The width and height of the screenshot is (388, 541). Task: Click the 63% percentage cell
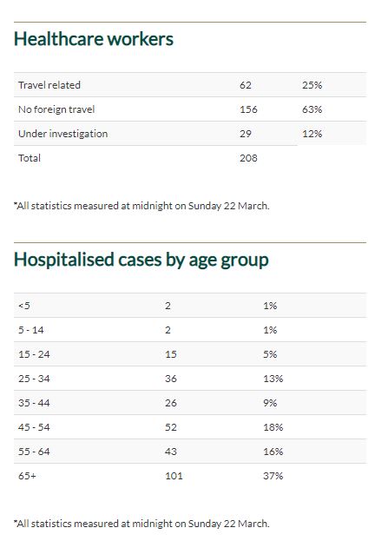(x=312, y=109)
